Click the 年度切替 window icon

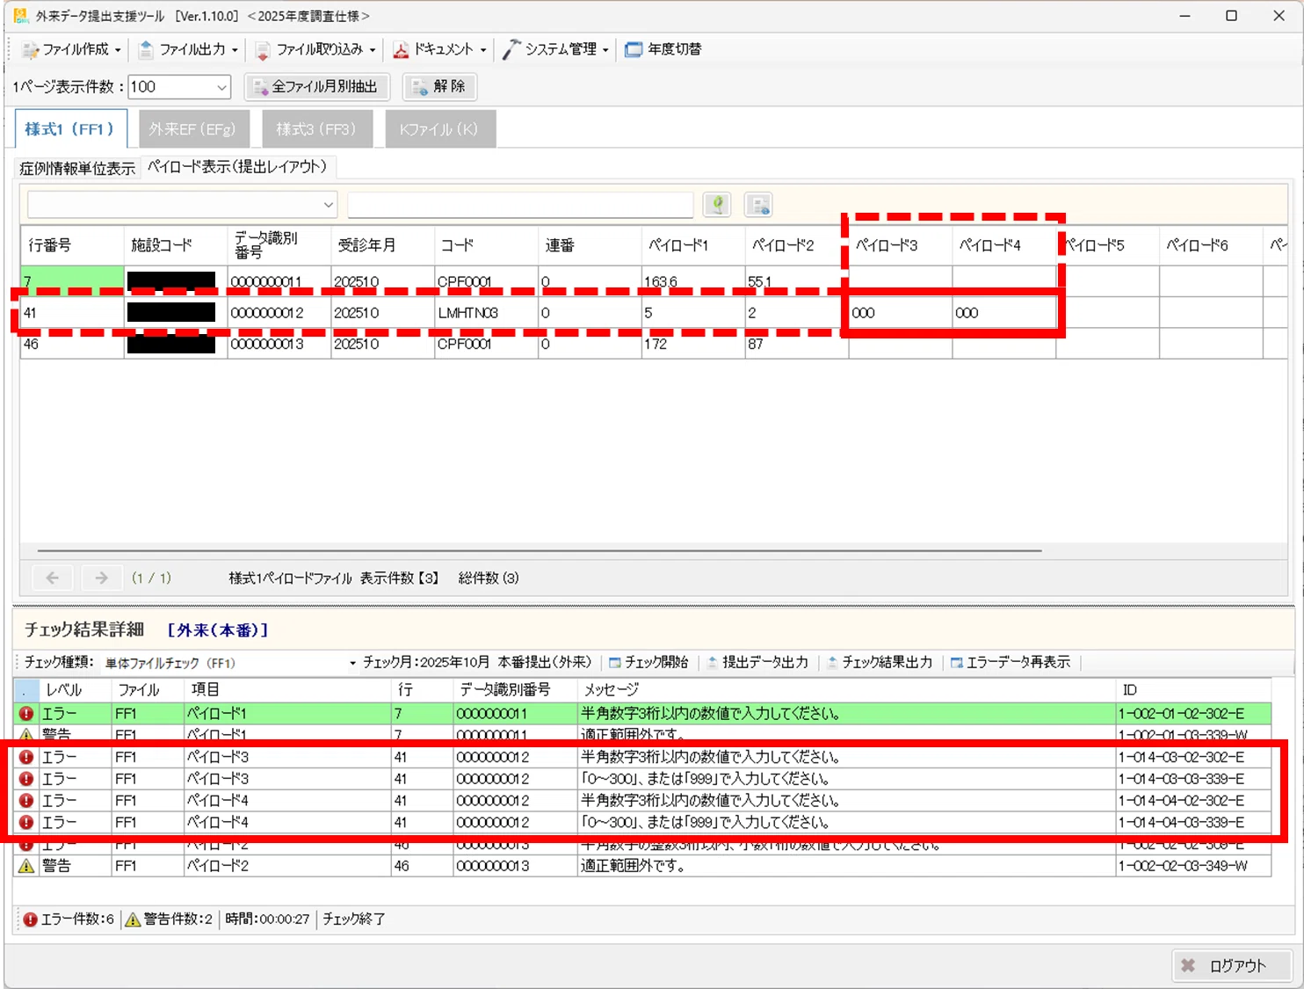click(634, 50)
